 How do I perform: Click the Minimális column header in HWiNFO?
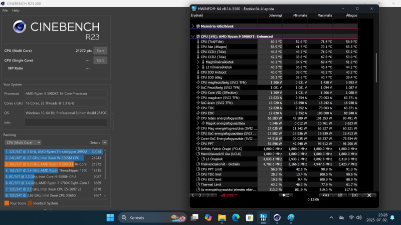300,15
